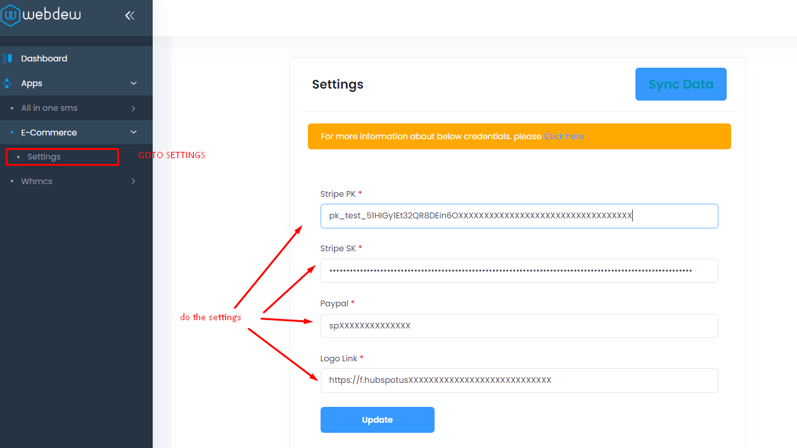
Task: Click the Apps icon in the sidebar
Action: click(6, 83)
